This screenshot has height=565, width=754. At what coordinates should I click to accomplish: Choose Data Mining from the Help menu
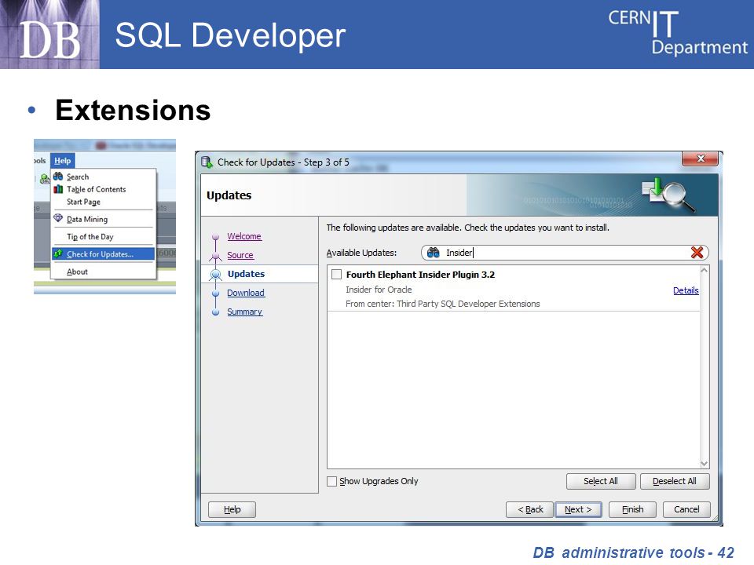[104, 219]
